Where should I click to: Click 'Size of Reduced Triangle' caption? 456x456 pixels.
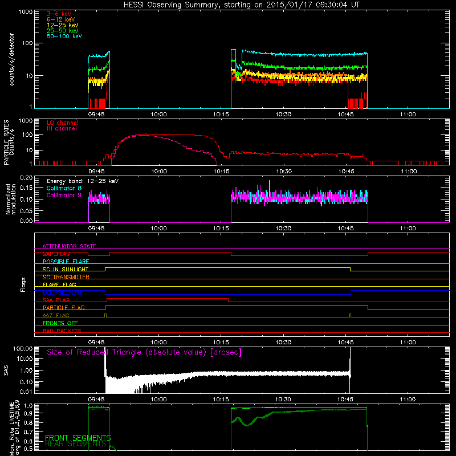(x=144, y=352)
